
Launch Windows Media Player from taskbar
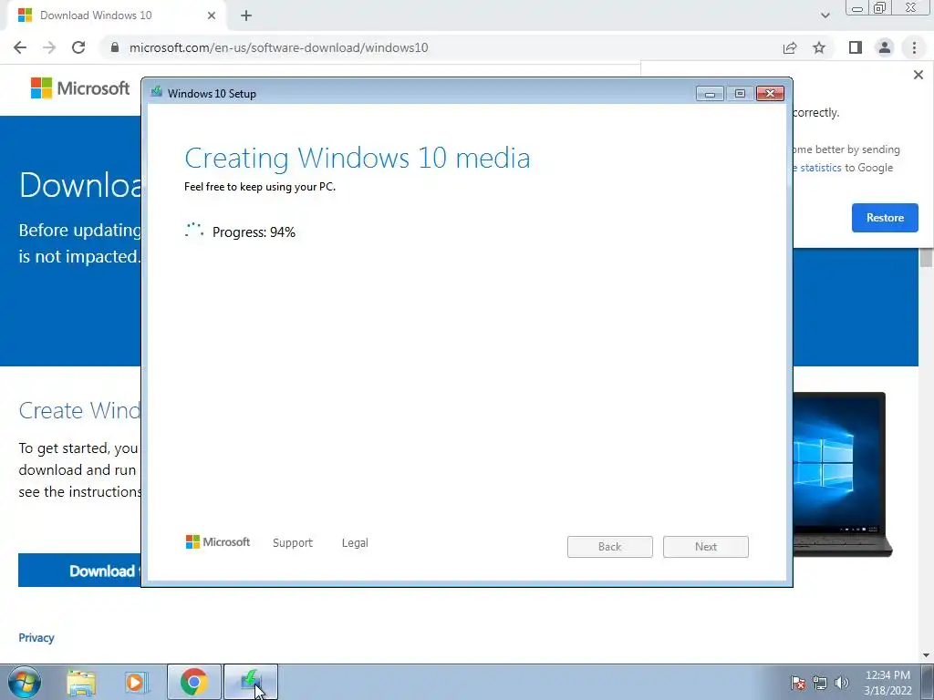coord(137,682)
